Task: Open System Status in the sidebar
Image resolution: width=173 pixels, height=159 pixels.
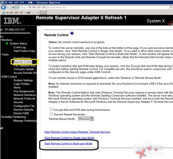Action: coord(18,43)
